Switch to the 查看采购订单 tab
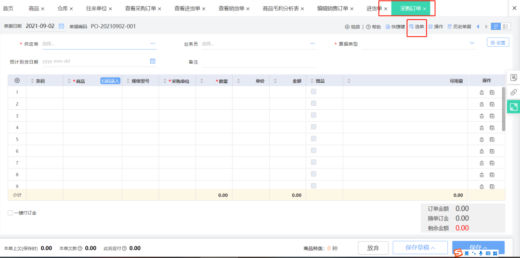The image size is (520, 258). 141,8
